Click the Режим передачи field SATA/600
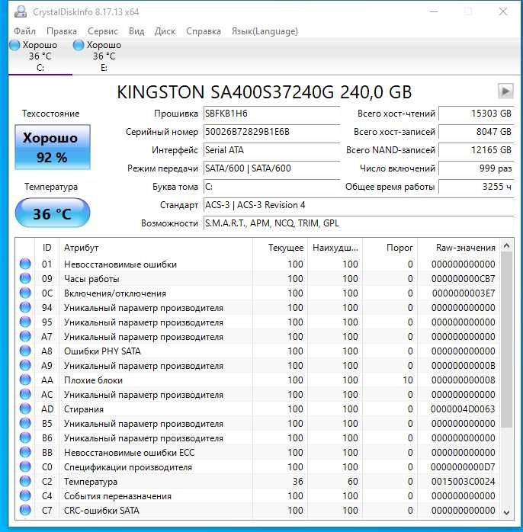The height and width of the screenshot is (532, 523). (271, 168)
